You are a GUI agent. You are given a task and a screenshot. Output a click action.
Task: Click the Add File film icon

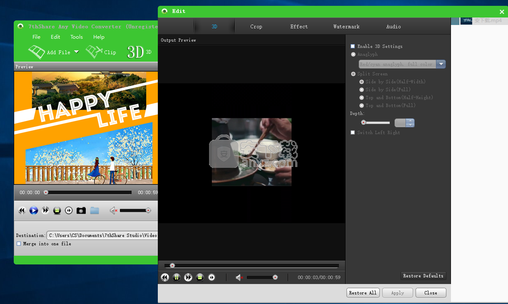37,52
